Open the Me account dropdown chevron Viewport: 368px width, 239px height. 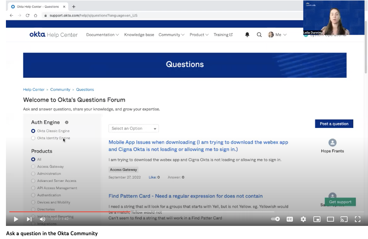(x=285, y=35)
